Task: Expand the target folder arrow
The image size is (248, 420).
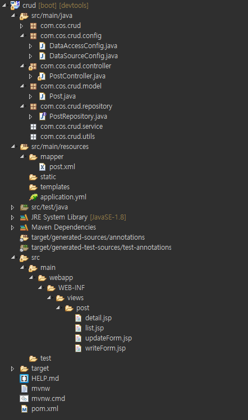Action: tap(12, 368)
